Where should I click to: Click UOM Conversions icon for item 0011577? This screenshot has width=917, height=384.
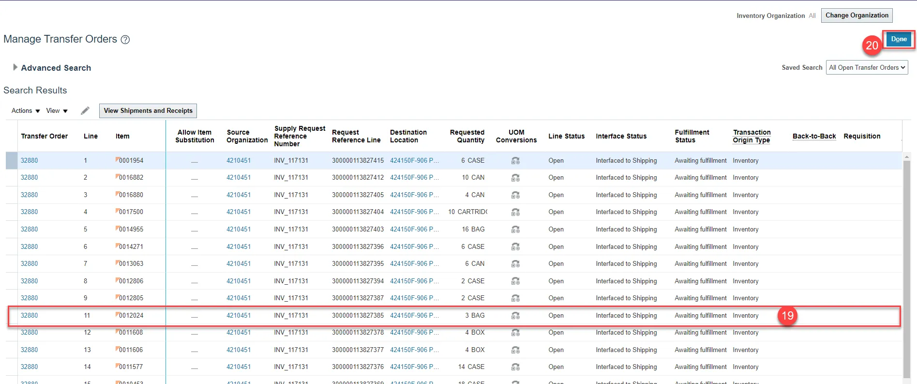(515, 367)
